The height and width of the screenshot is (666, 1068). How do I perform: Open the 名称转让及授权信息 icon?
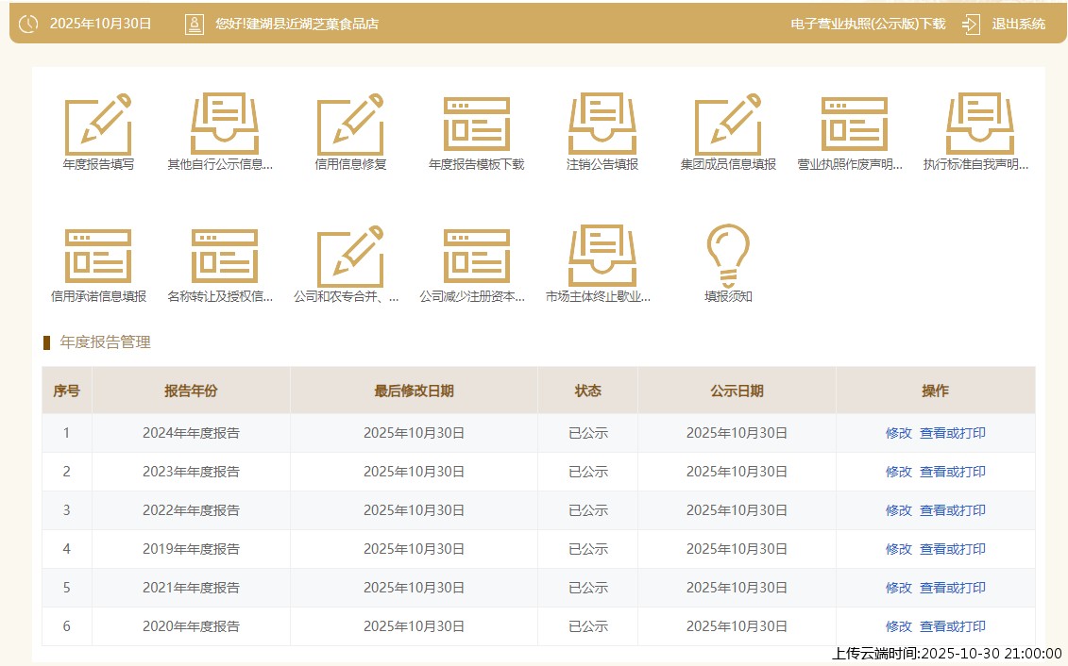coord(224,257)
